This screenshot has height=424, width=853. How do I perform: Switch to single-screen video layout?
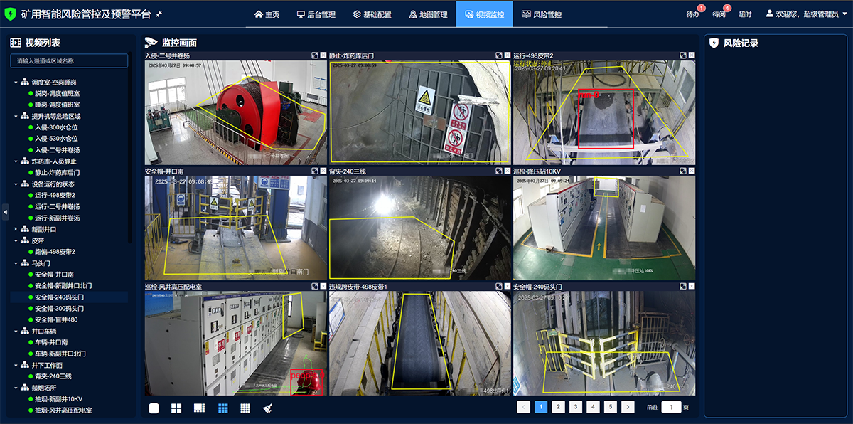pos(154,408)
